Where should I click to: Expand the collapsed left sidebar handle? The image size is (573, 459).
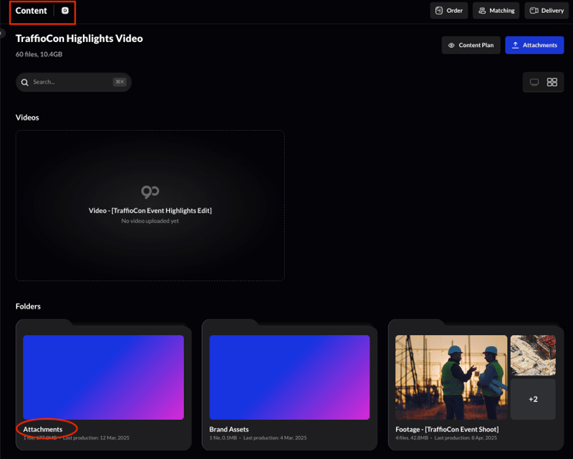coord(3,33)
